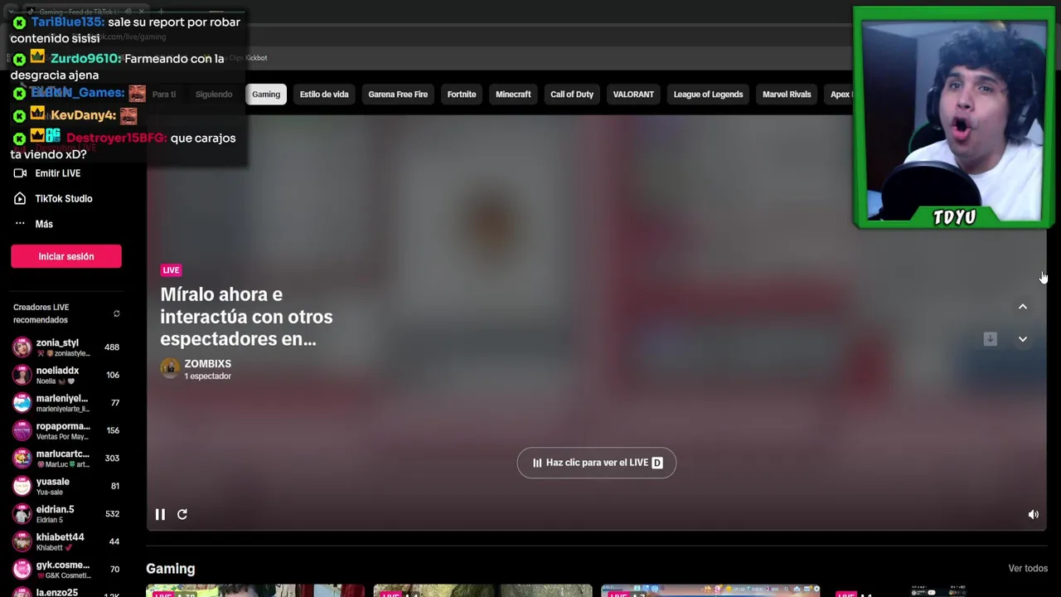The image size is (1061, 597).
Task: Open the ZOMBIXS streamer name link
Action: pyautogui.click(x=207, y=364)
